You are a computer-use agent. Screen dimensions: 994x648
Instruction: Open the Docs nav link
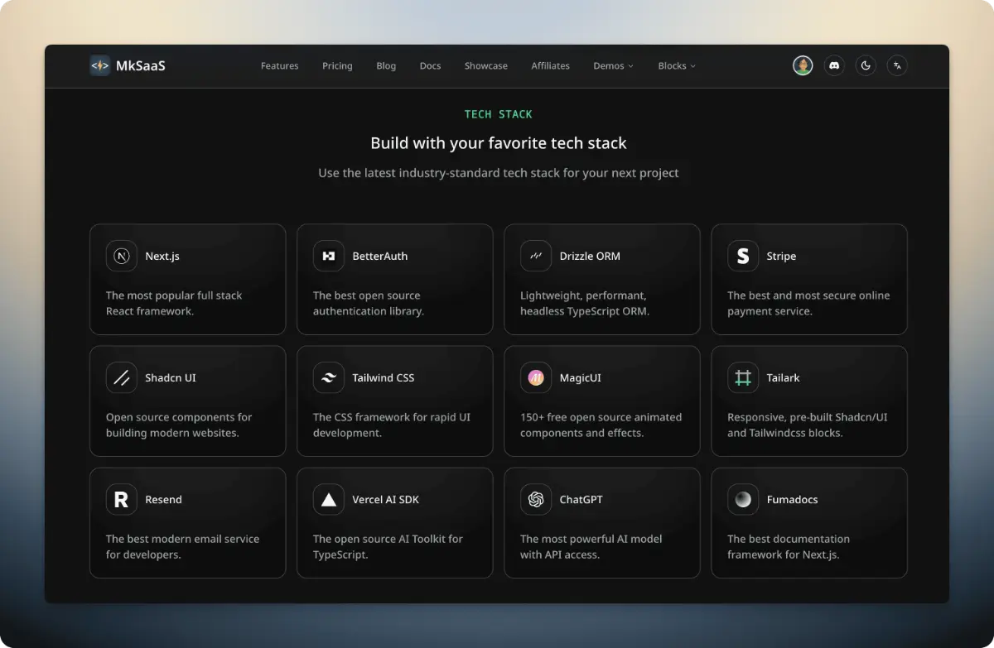tap(430, 65)
